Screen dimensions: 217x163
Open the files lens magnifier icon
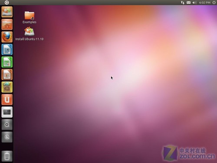tap(7, 137)
